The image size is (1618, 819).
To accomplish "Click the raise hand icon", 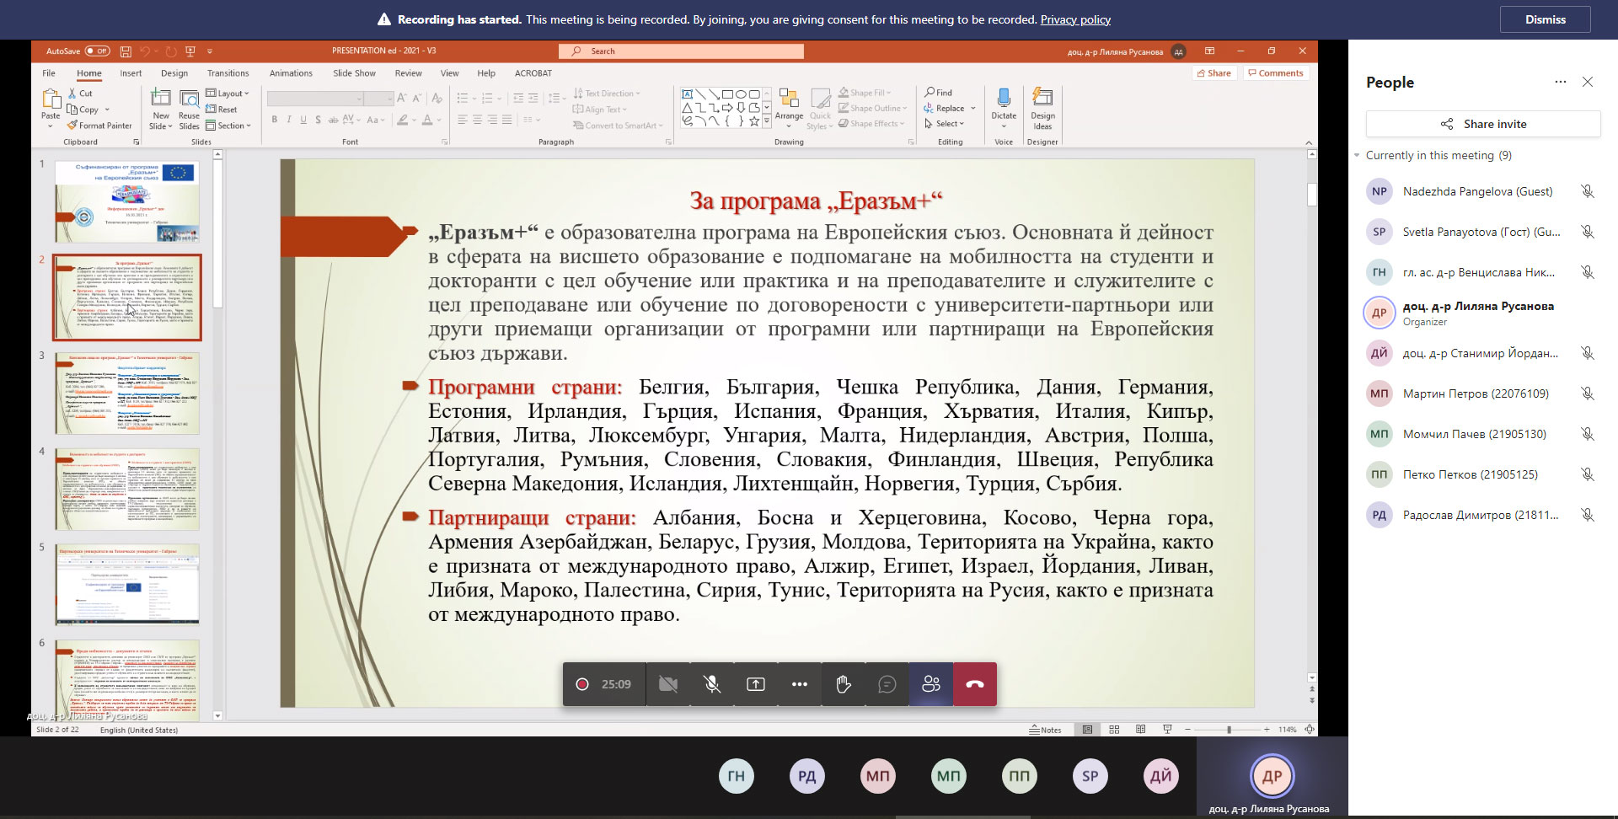I will point(843,684).
